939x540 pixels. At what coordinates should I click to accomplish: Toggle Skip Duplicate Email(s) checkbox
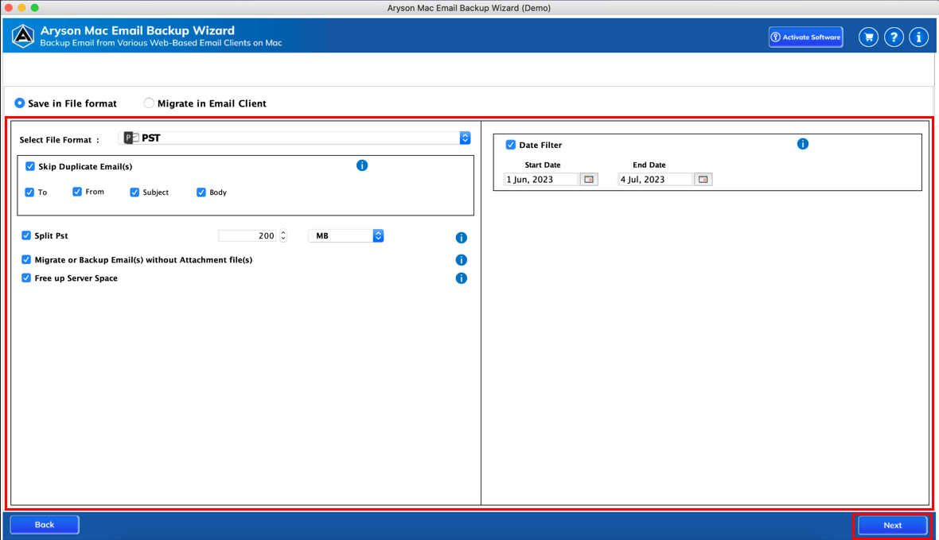point(30,166)
